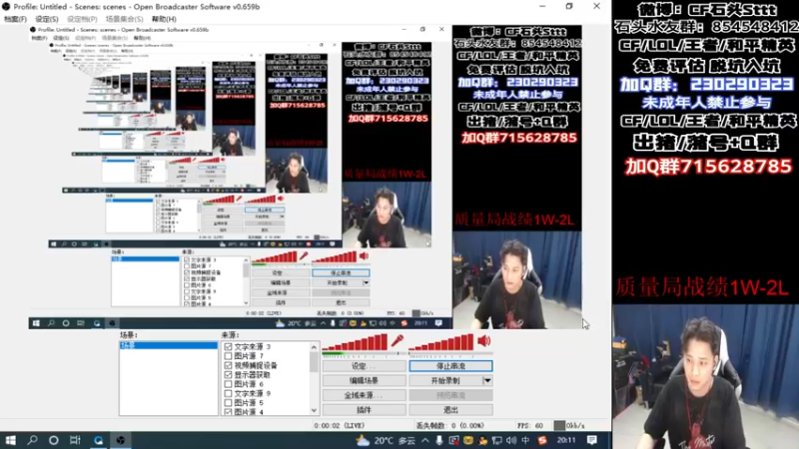Click the orange Sogou S tray icon
799x449 pixels.
point(542,440)
